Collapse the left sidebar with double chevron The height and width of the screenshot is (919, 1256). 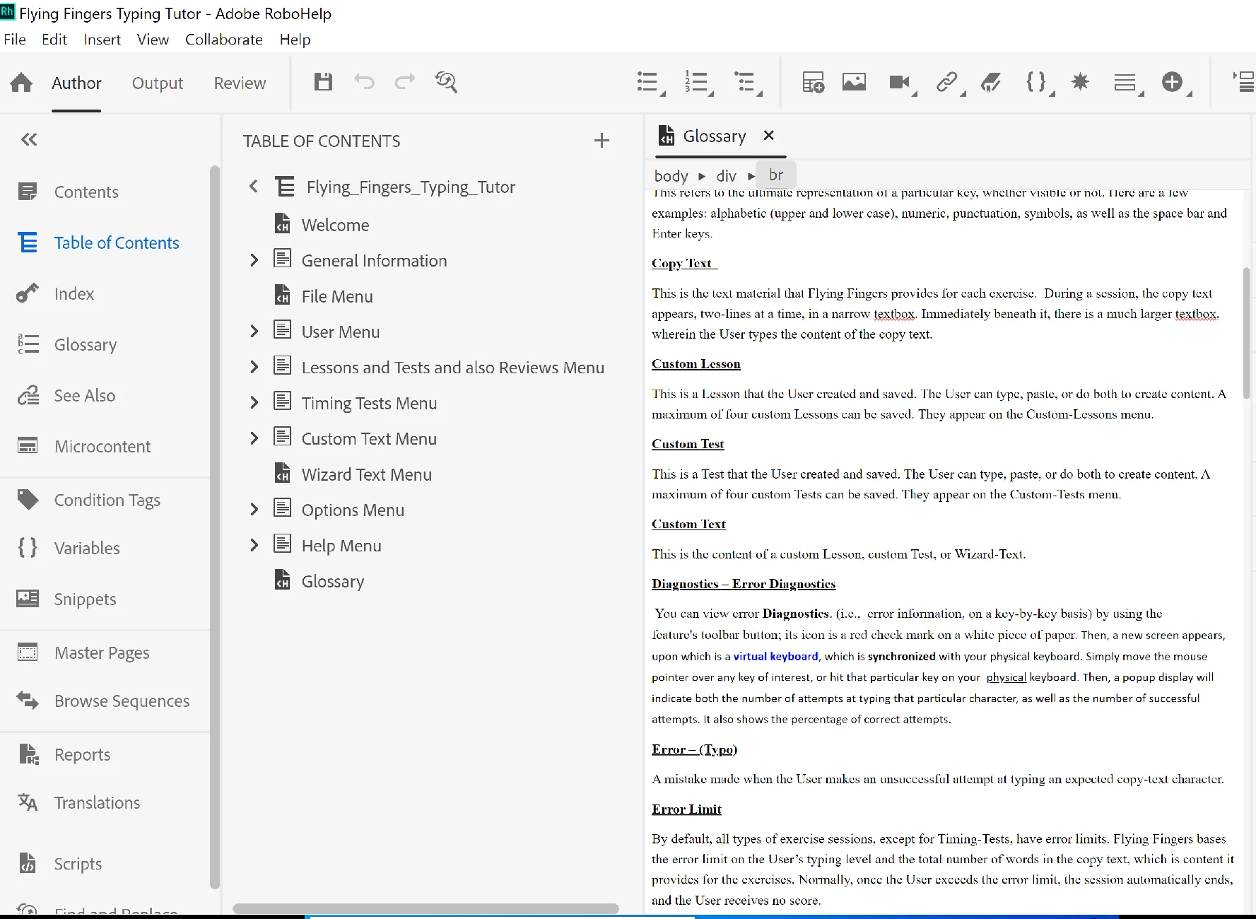(x=29, y=139)
